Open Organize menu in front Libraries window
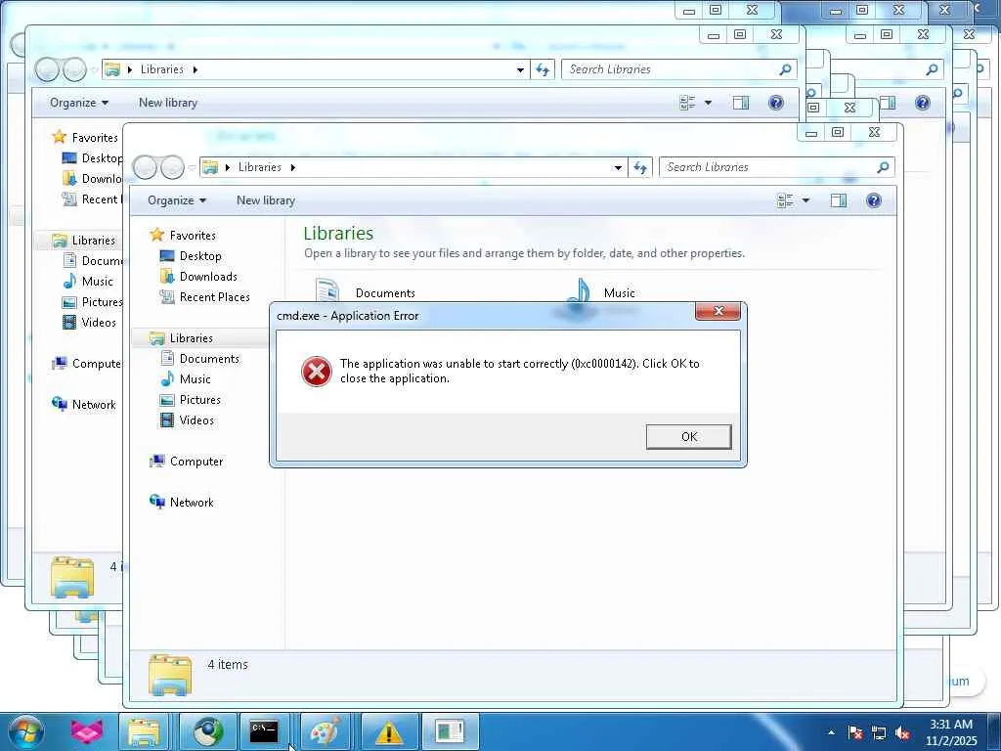1001x751 pixels. 177,200
